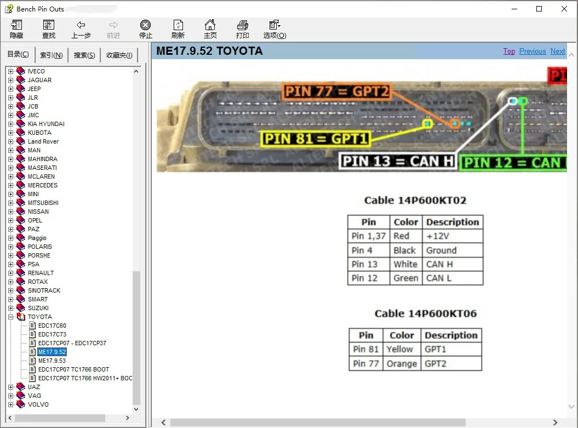Select the PORSHE tree entry
578x428 pixels.
coord(39,255)
